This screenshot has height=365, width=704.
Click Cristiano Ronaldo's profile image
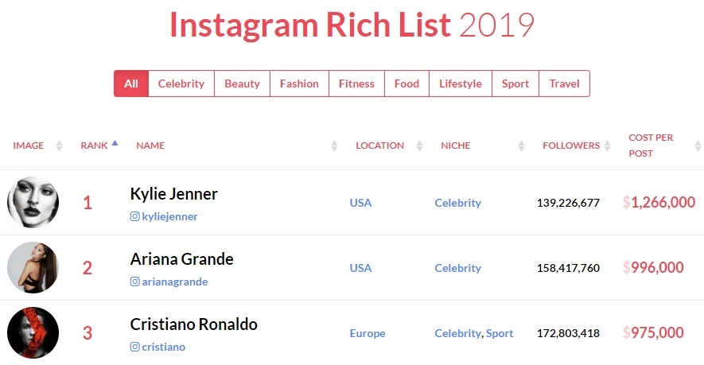[x=33, y=332]
